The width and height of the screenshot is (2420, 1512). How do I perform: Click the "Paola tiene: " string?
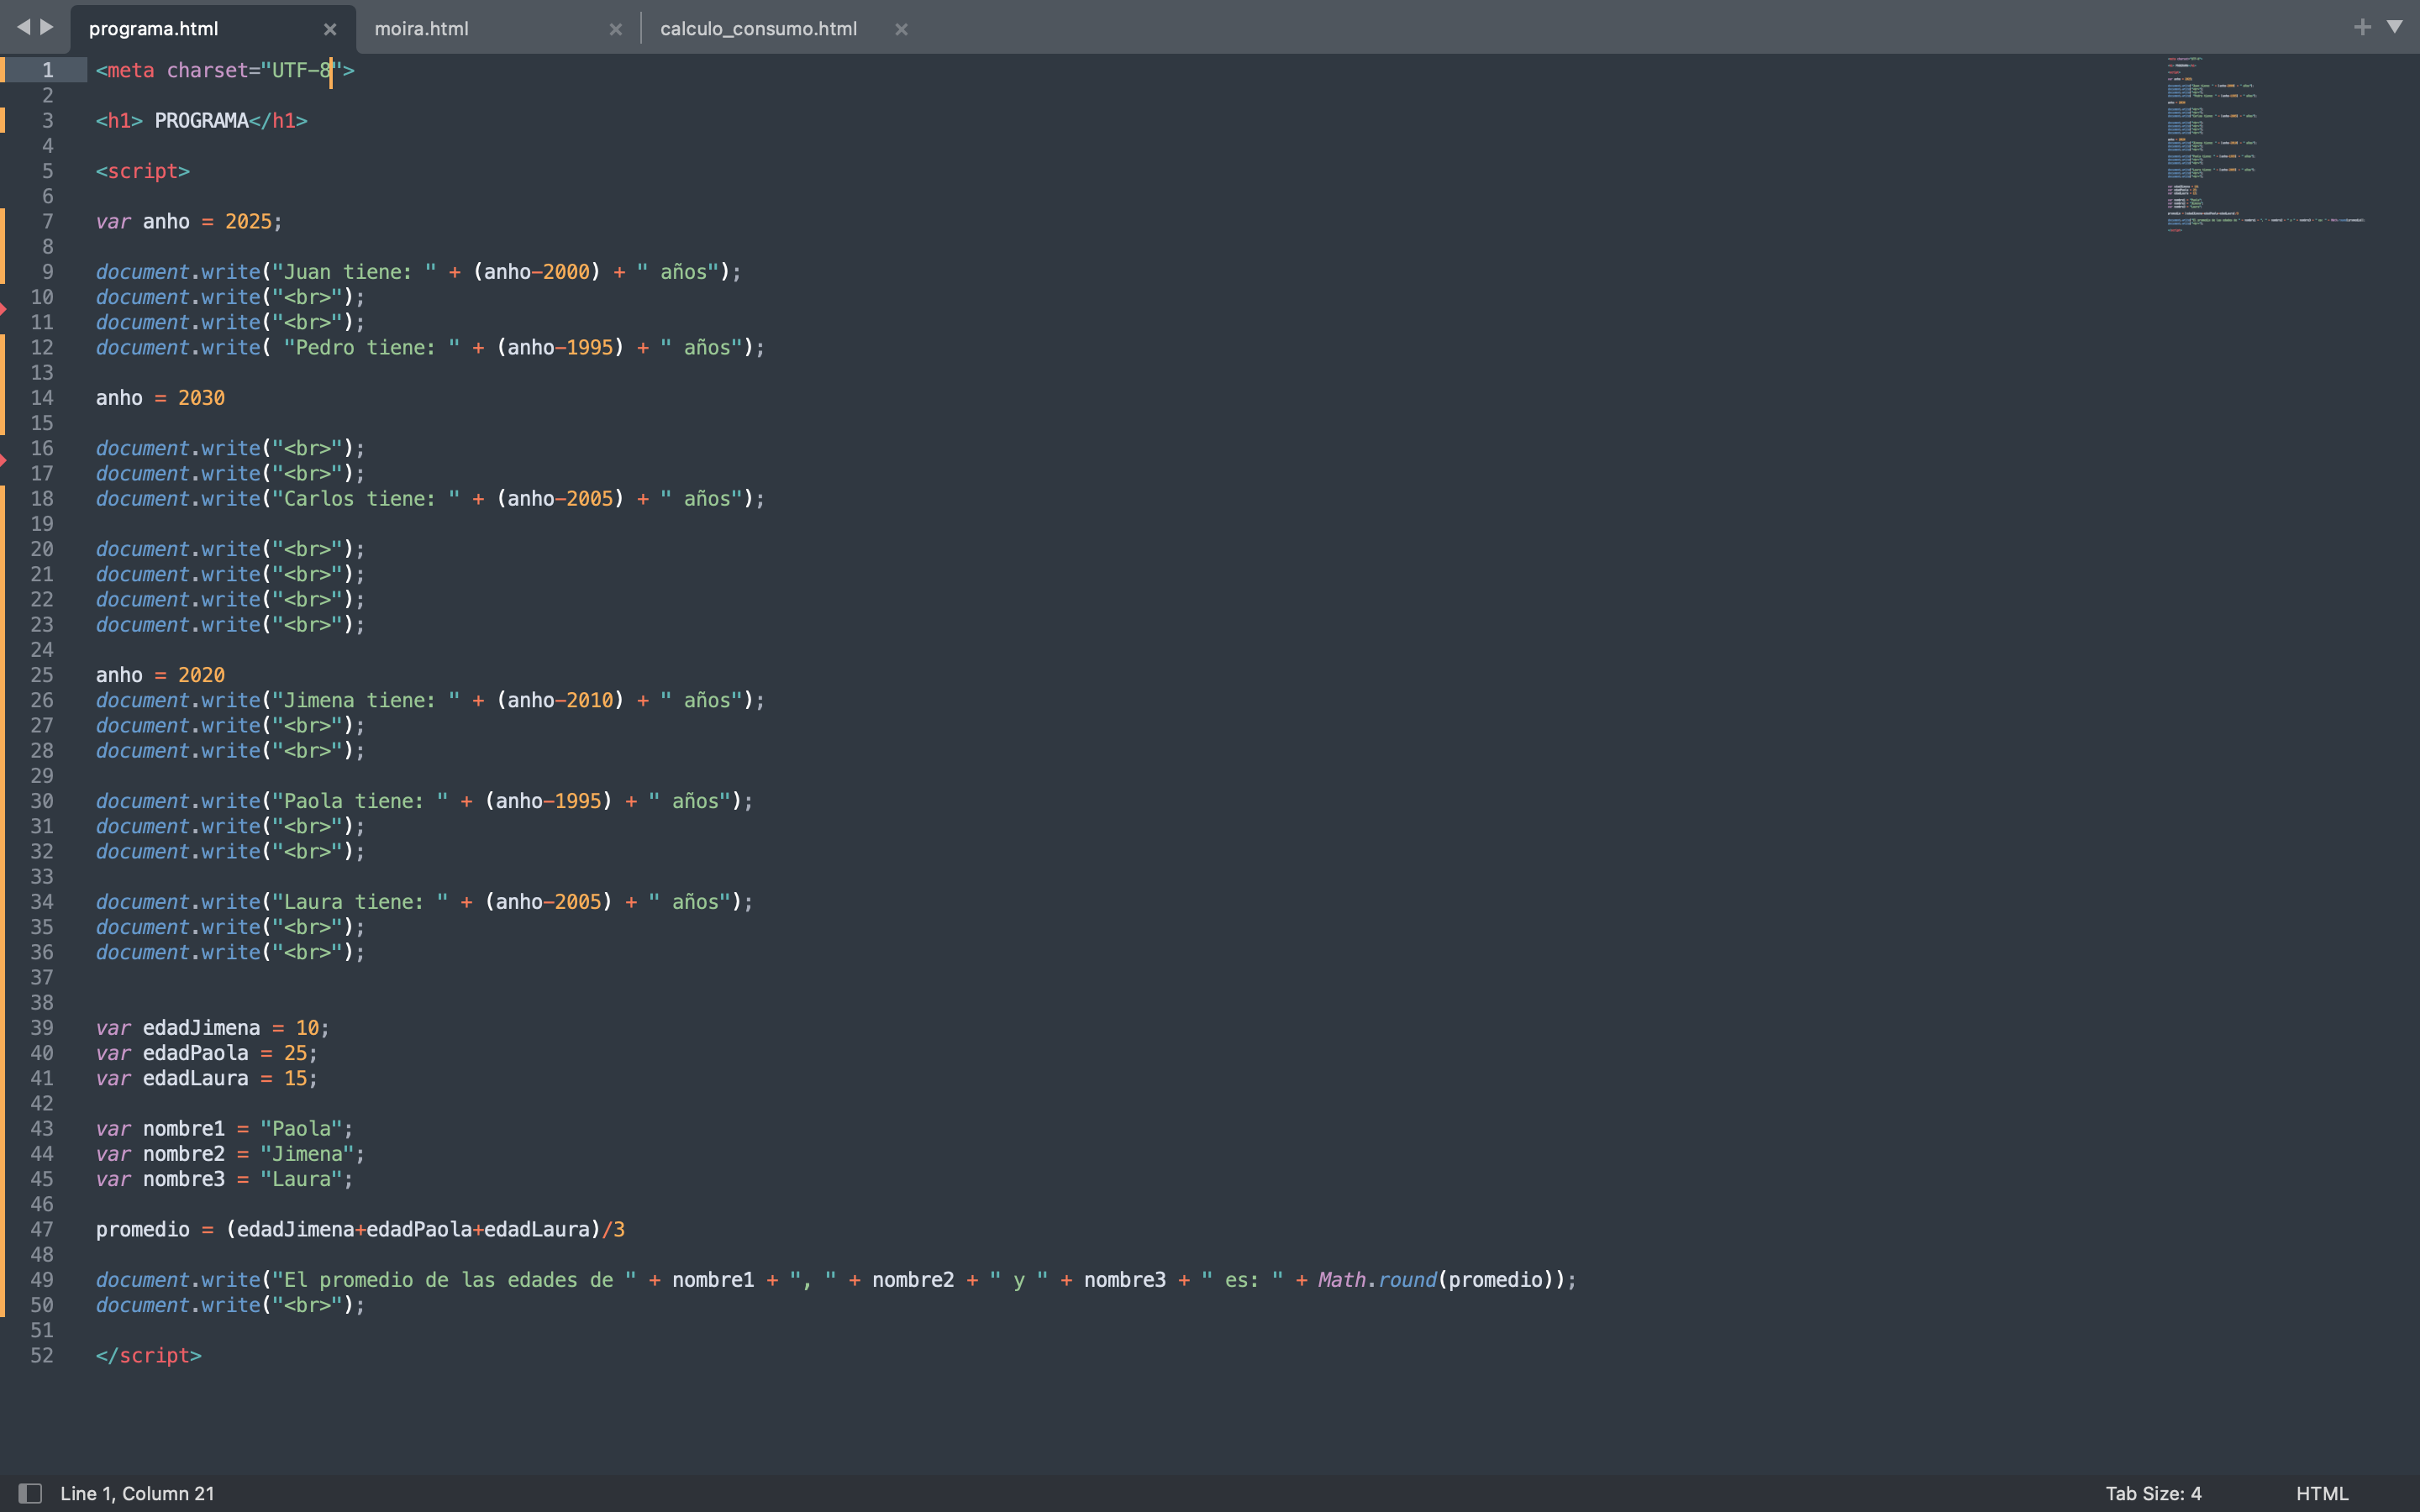click(x=360, y=801)
